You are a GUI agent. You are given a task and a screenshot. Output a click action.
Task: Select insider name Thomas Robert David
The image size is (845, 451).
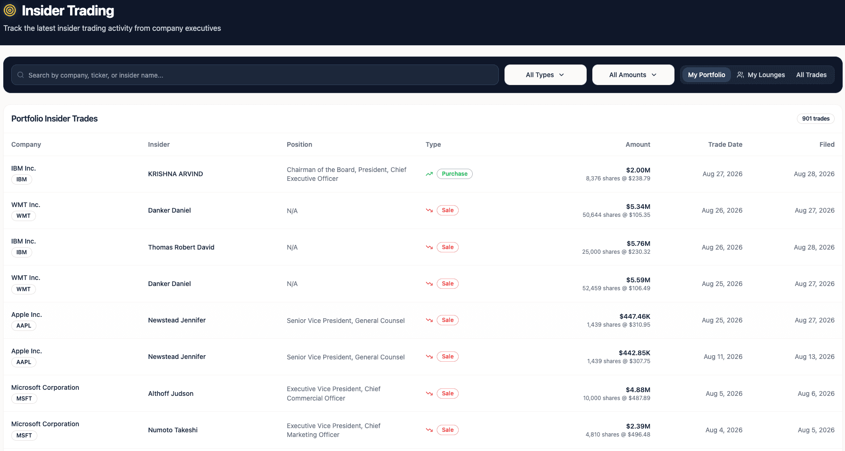[x=181, y=247]
